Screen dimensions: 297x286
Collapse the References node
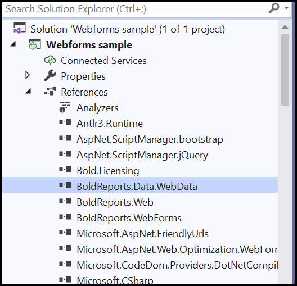28,92
